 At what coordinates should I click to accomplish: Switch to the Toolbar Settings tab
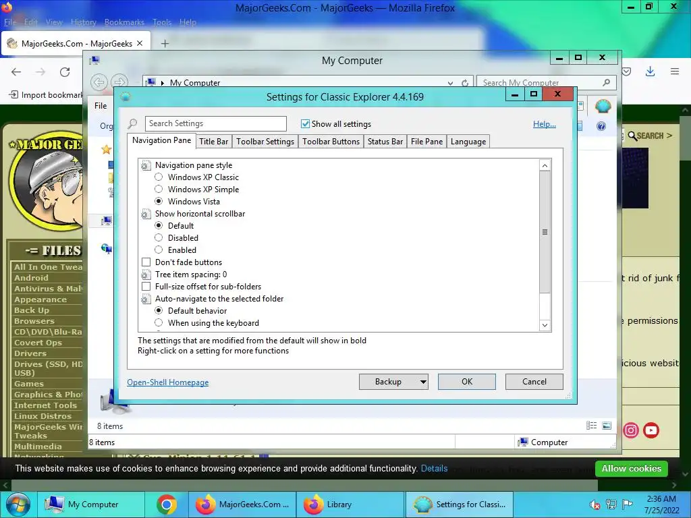click(265, 142)
